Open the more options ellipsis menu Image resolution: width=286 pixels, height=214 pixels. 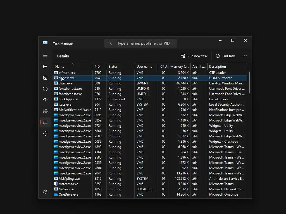pyautogui.click(x=245, y=56)
